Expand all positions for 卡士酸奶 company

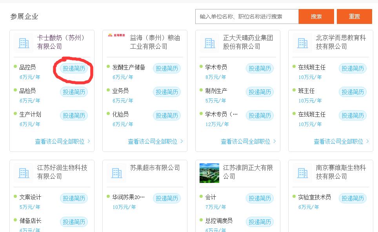pyautogui.click(x=62, y=141)
